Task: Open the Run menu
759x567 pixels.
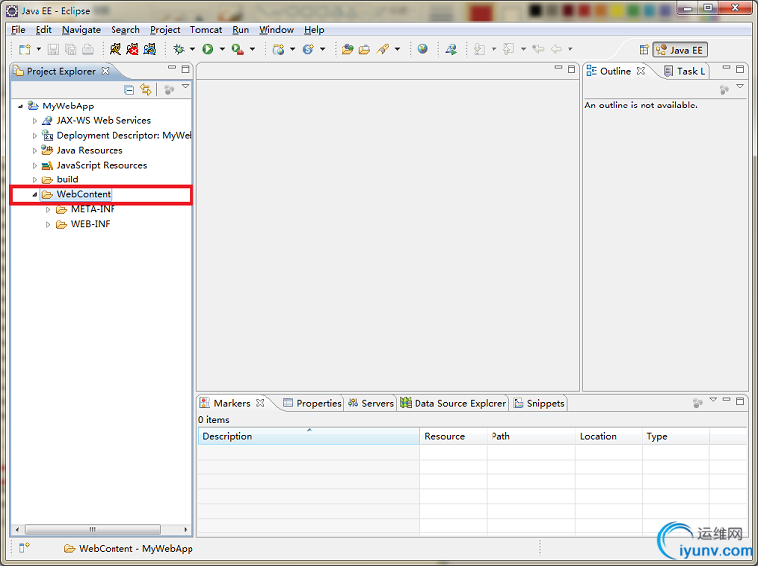Action: click(x=241, y=30)
